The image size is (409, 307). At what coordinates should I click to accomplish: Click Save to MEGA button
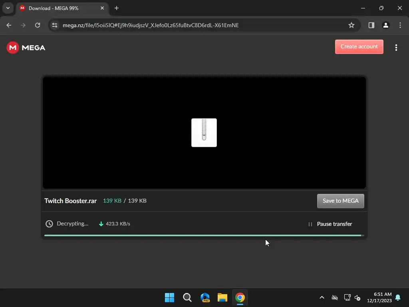(x=340, y=201)
